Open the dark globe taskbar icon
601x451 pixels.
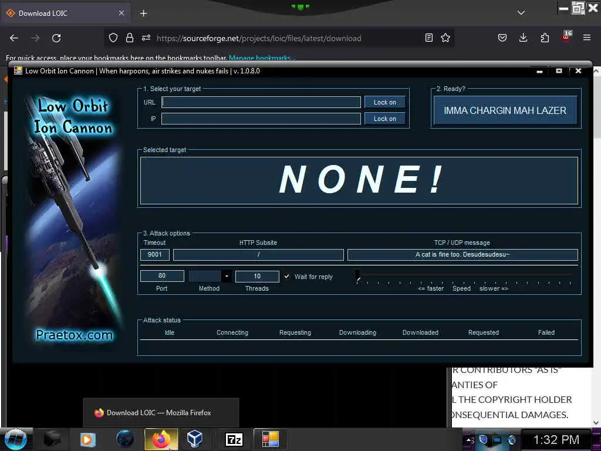(126, 439)
